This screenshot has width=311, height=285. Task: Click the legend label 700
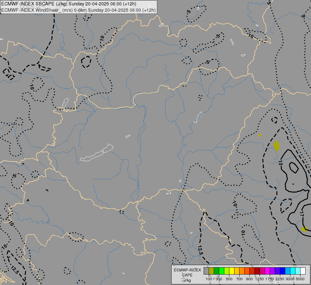pos(240,279)
